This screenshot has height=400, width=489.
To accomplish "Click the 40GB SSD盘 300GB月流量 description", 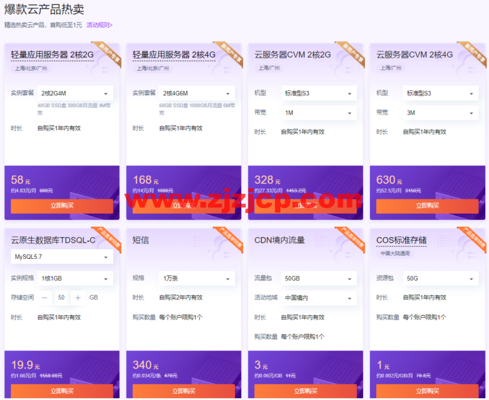I will [x=74, y=109].
